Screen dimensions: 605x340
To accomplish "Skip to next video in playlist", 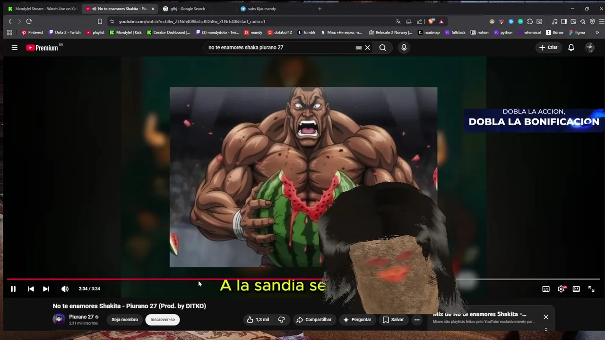I will point(46,289).
